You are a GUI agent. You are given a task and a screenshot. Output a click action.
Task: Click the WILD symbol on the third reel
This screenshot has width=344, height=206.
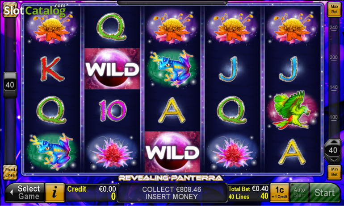click(x=172, y=152)
